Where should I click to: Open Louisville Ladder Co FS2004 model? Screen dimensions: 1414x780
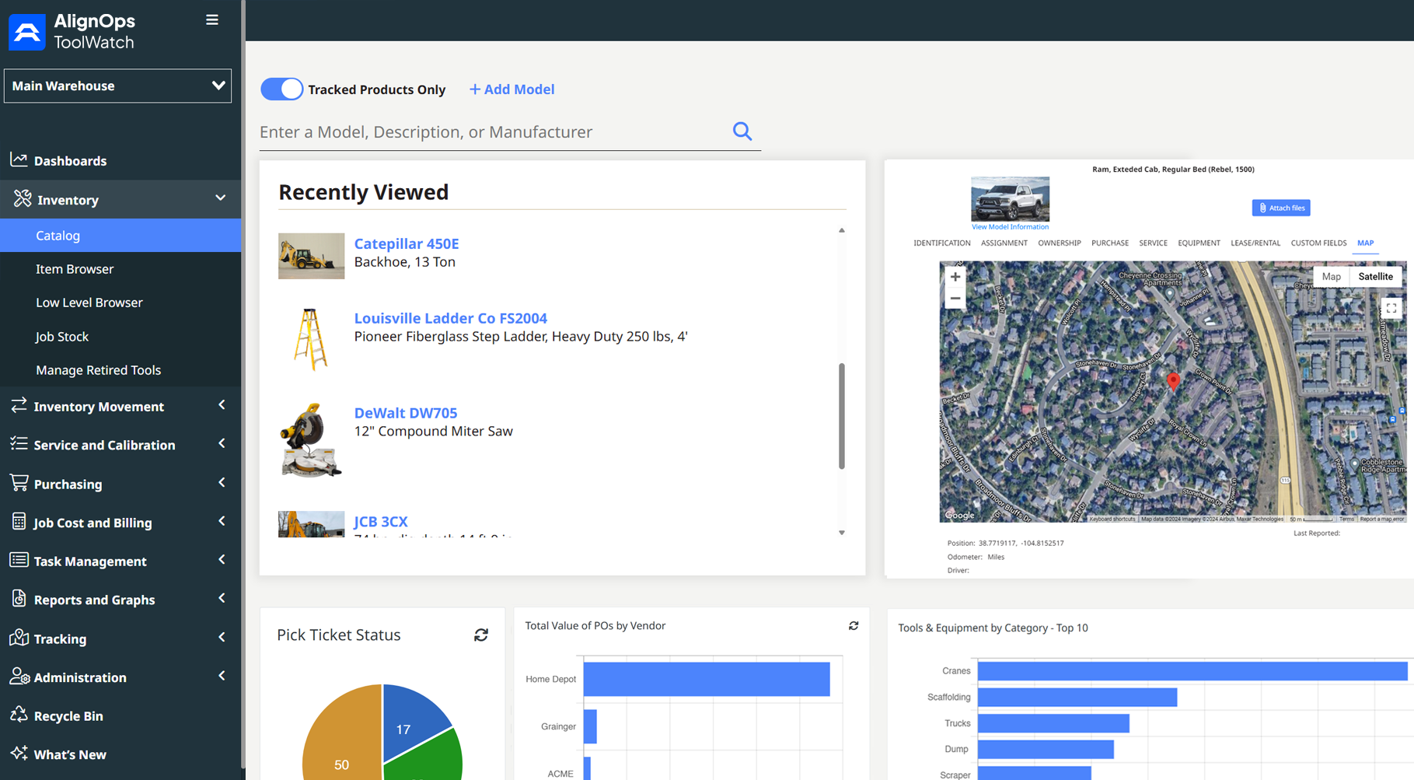point(451,318)
